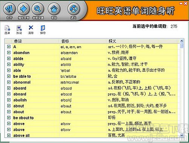Toggle checkbox for "about" prep. row

tap(9, 112)
